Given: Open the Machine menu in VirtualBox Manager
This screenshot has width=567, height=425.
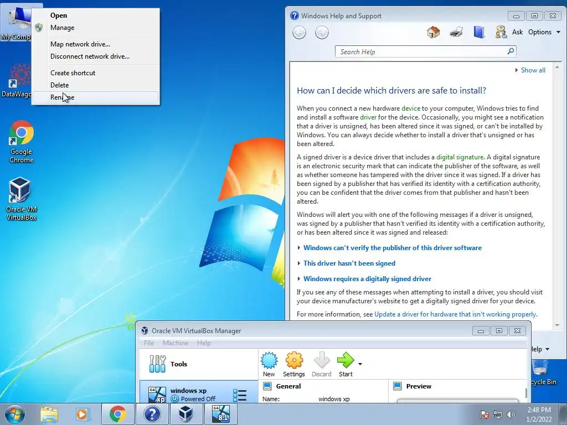Looking at the screenshot, I should 176,343.
